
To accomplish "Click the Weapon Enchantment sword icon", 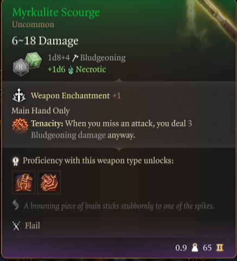I will [x=19, y=96].
